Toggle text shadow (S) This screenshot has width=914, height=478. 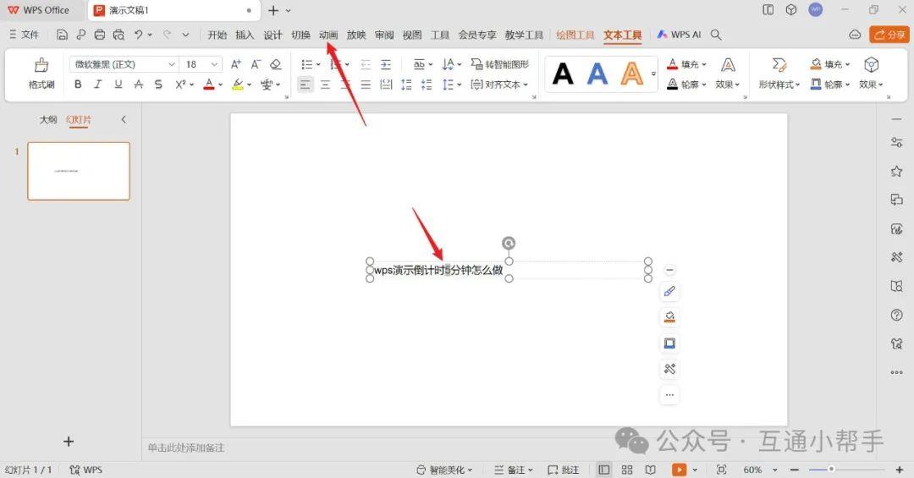point(158,85)
